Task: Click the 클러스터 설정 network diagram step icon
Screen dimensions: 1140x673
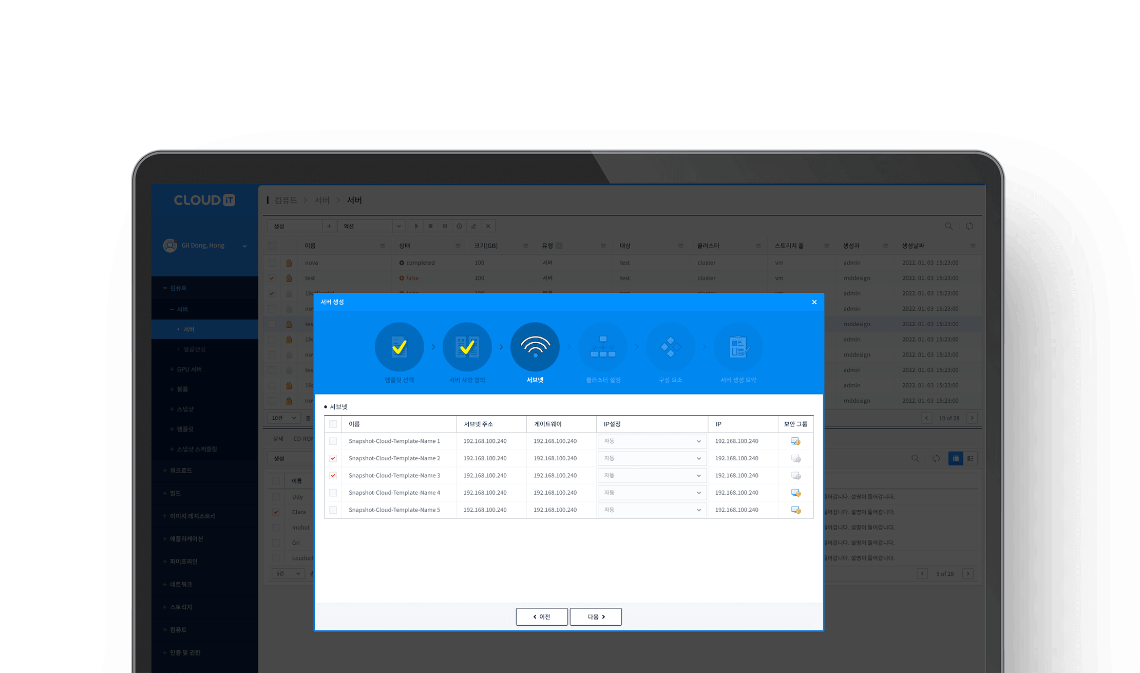Action: coord(603,347)
